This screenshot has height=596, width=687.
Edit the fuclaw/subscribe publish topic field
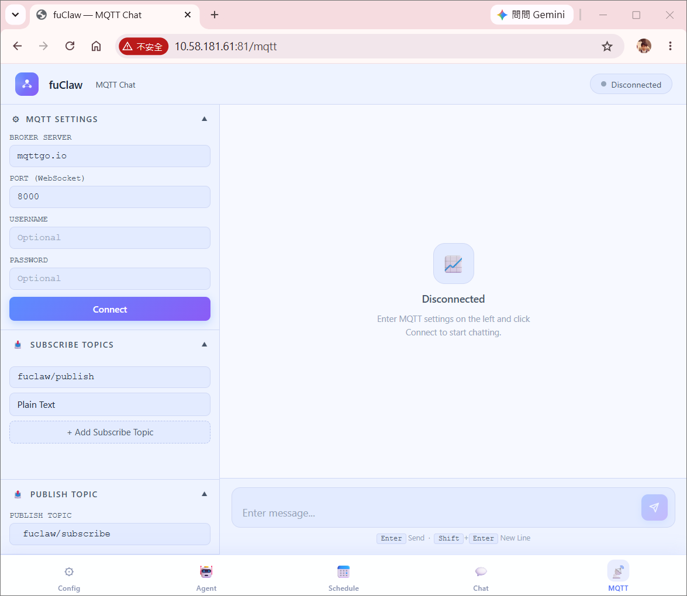tap(109, 534)
